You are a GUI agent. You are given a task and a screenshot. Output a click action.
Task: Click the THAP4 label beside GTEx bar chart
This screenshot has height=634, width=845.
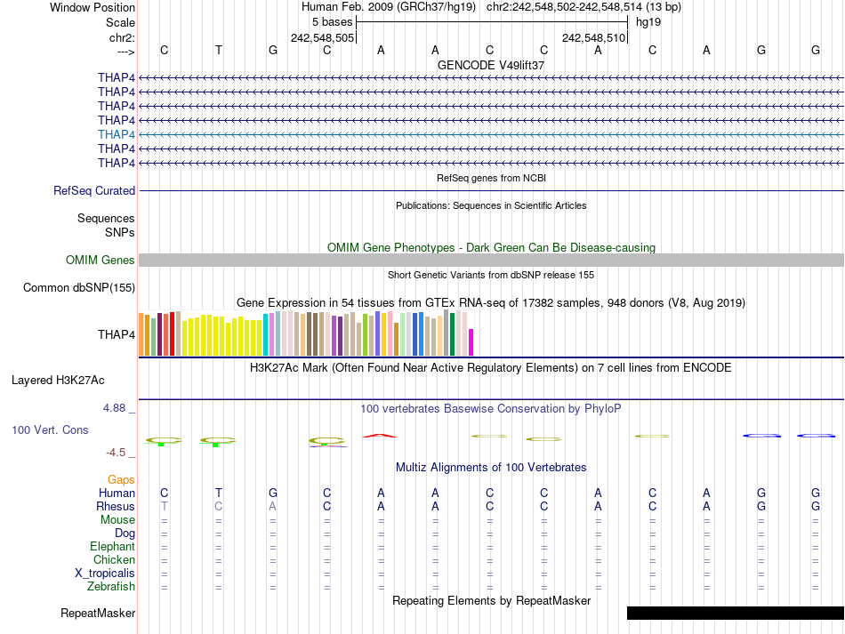pyautogui.click(x=117, y=334)
